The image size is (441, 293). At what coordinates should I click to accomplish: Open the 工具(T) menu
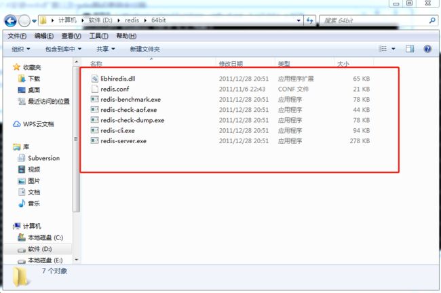(x=99, y=36)
